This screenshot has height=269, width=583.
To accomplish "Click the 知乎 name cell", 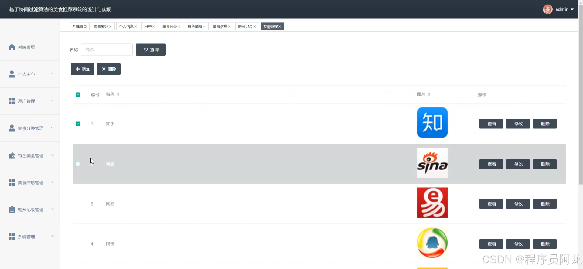I will point(110,124).
